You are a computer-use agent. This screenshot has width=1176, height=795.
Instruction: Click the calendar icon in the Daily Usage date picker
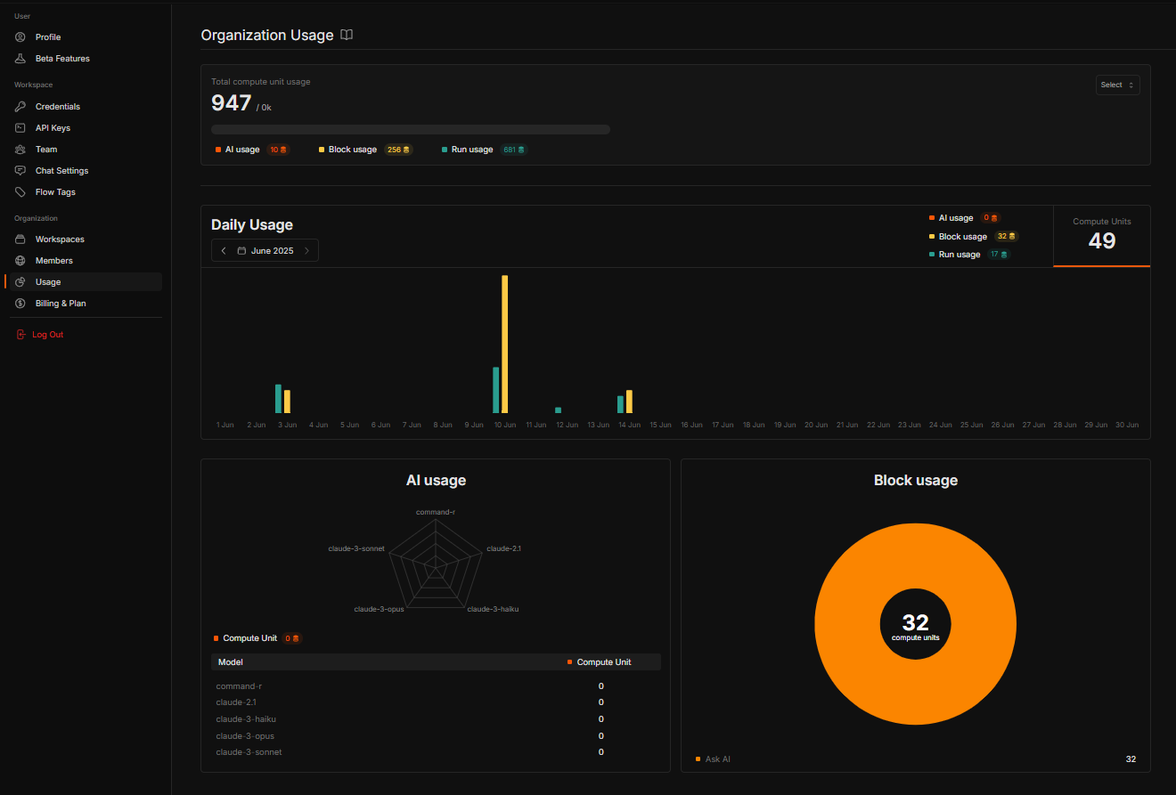click(241, 250)
